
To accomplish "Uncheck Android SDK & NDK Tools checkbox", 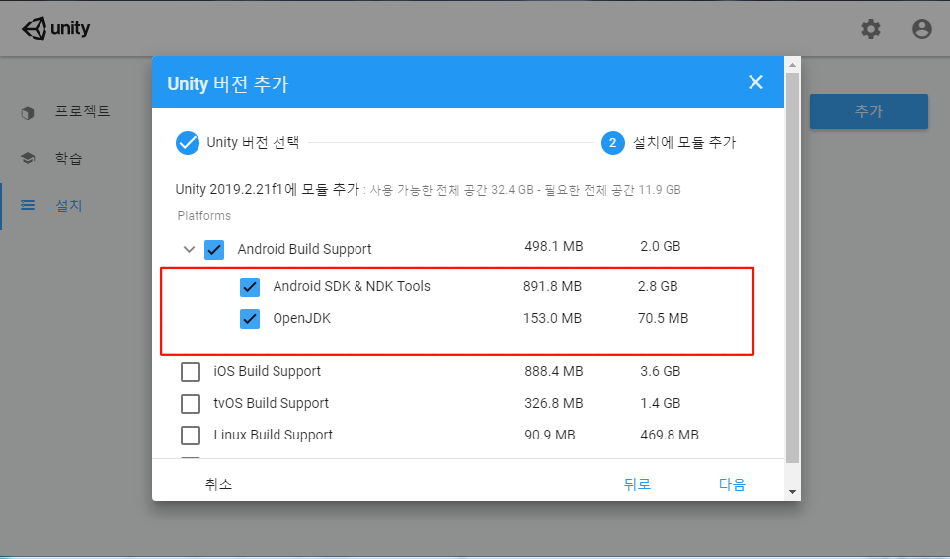I will coord(250,287).
